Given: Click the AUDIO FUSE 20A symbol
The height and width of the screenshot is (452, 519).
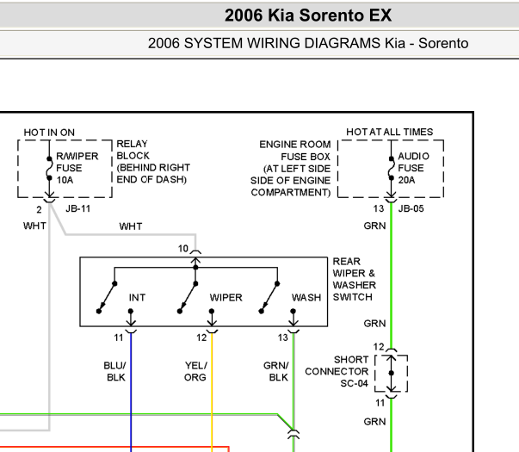Looking at the screenshot, I should [x=392, y=169].
